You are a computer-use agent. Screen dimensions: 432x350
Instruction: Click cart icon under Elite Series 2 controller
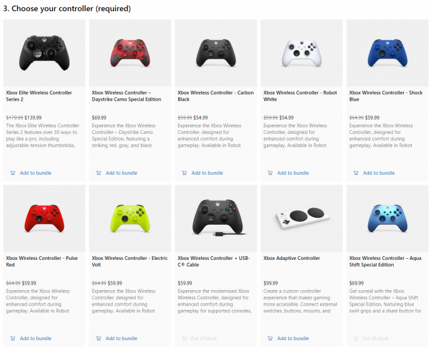pyautogui.click(x=12, y=173)
